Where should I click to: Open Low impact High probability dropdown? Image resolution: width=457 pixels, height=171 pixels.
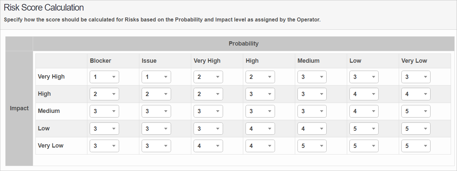pos(260,128)
